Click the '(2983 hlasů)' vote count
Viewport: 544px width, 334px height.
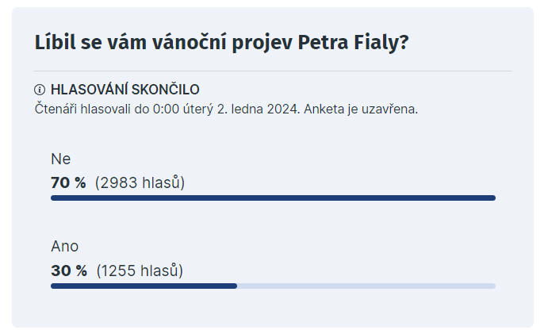point(140,182)
